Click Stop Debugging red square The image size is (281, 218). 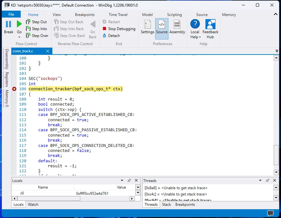tap(105, 29)
